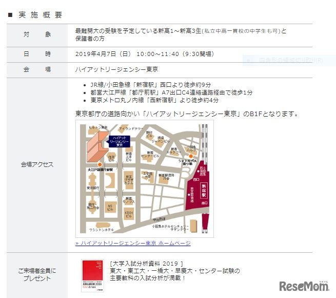The width and height of the screenshot is (336, 298).
Task: Open the ハイアットリージェンシー東京 ホームページ link
Action: (133, 243)
